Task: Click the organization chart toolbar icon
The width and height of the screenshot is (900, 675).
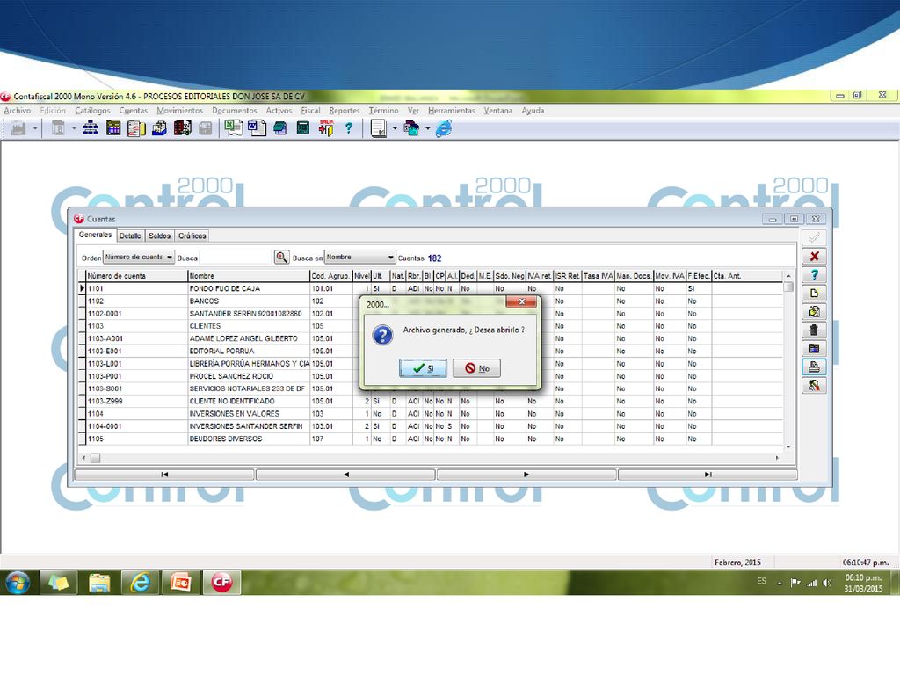Action: 91,128
